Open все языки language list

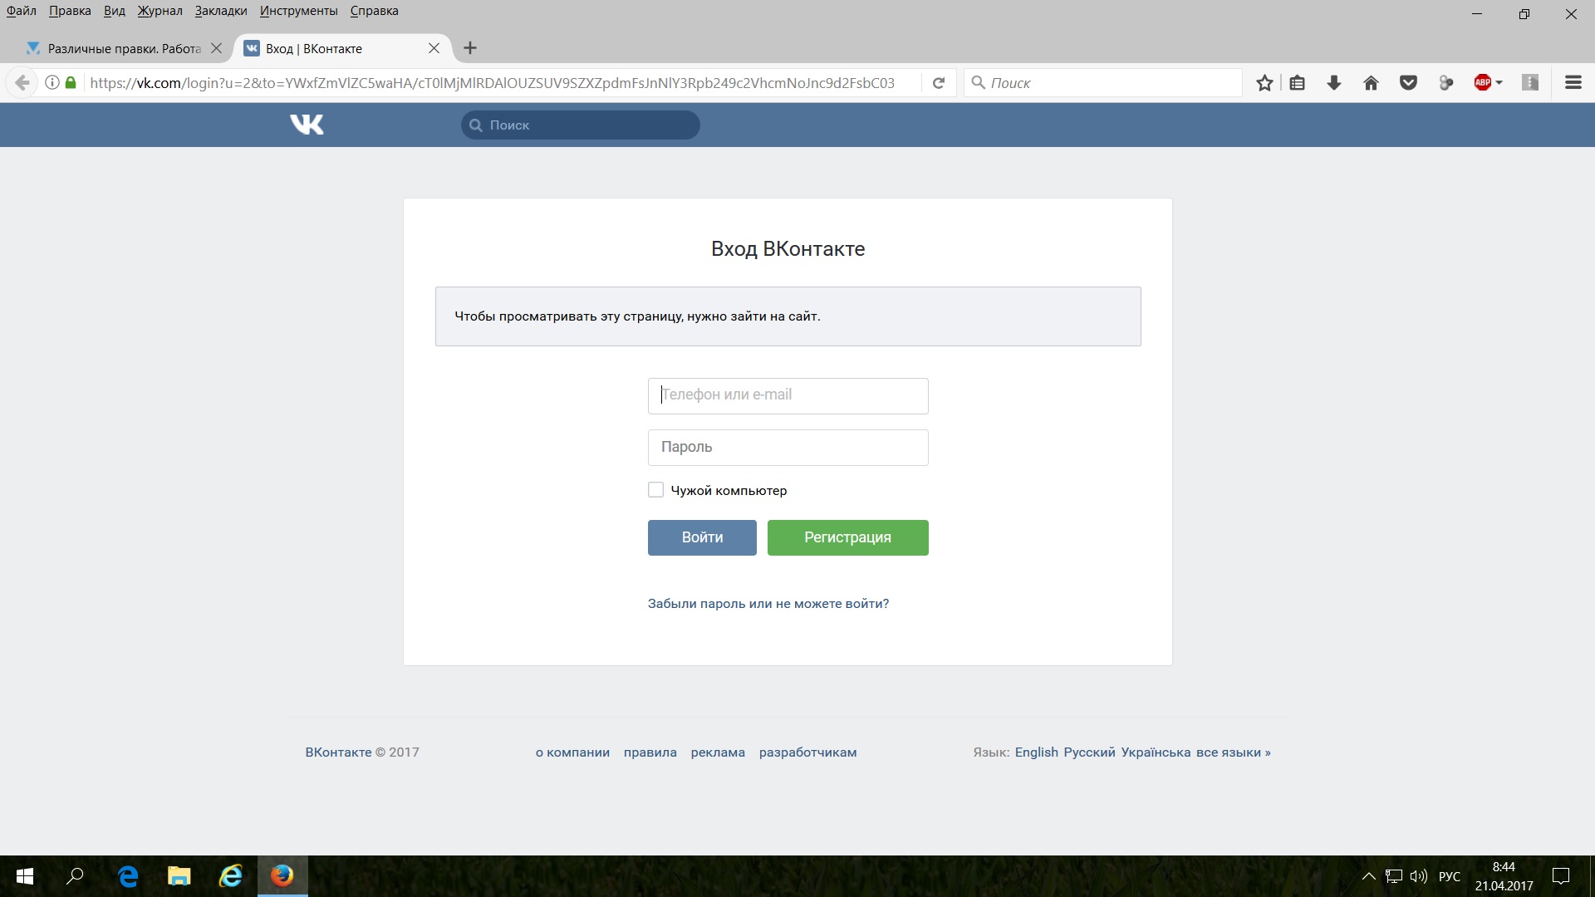[x=1234, y=752]
